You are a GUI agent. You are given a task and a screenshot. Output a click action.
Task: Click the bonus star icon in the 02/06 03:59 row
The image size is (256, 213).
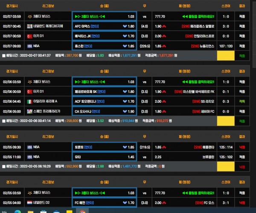[x=29, y=82]
